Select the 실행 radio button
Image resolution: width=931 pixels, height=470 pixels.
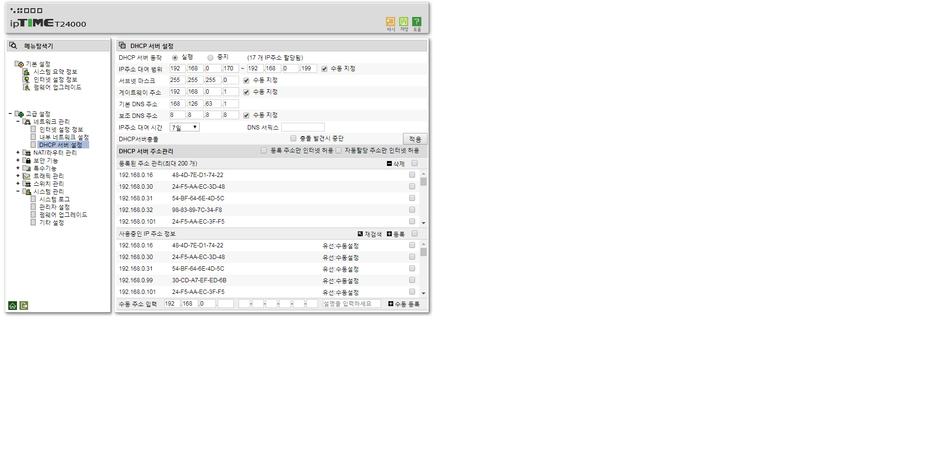(x=175, y=58)
